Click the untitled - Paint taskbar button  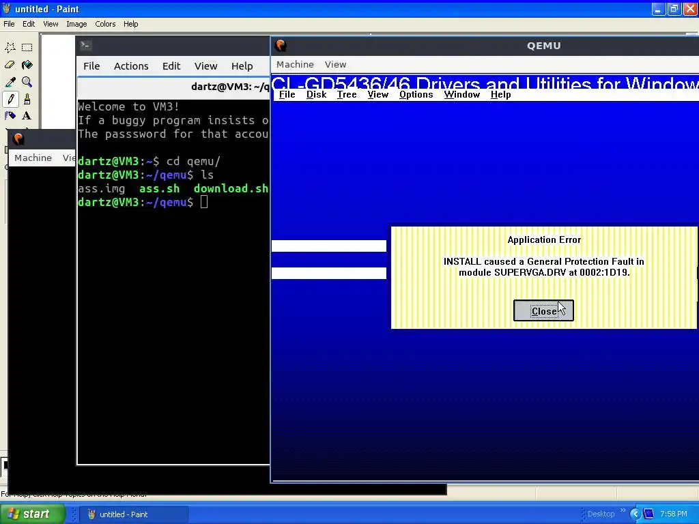tap(134, 514)
